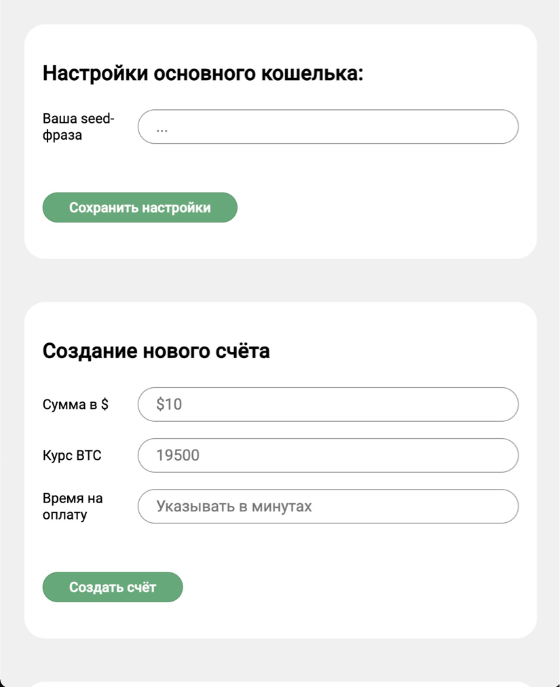
Task: Select the 'Курс BTC' field showing 19500
Action: (328, 455)
